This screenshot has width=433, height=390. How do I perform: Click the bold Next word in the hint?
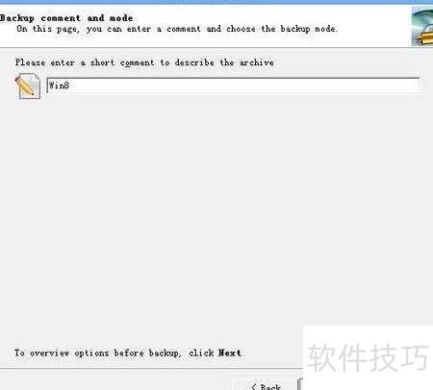coord(230,353)
